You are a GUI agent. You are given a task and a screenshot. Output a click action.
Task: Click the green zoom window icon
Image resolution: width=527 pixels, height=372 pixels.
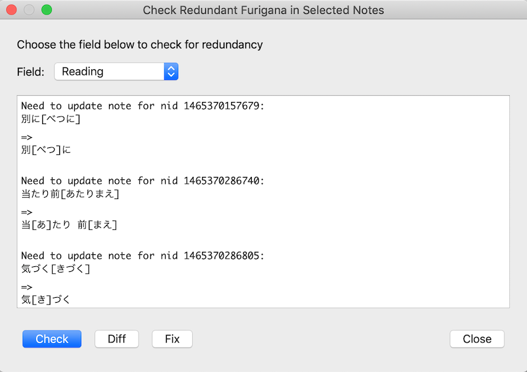[47, 10]
